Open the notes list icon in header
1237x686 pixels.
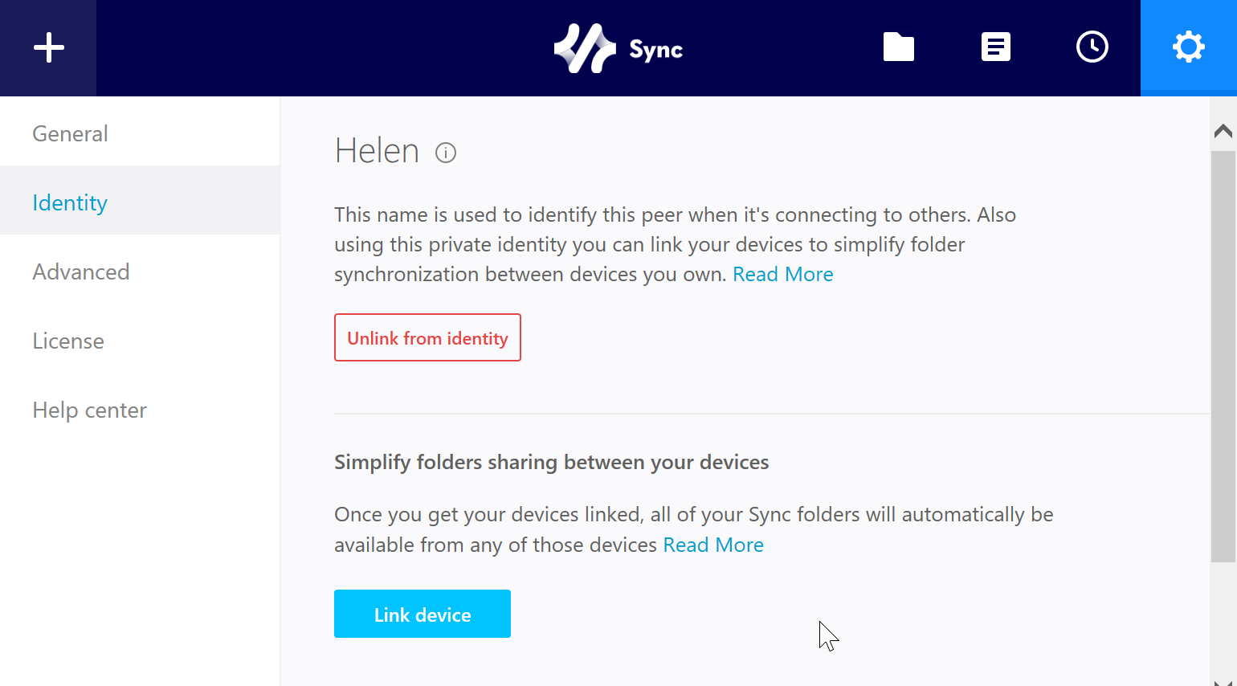[995, 47]
